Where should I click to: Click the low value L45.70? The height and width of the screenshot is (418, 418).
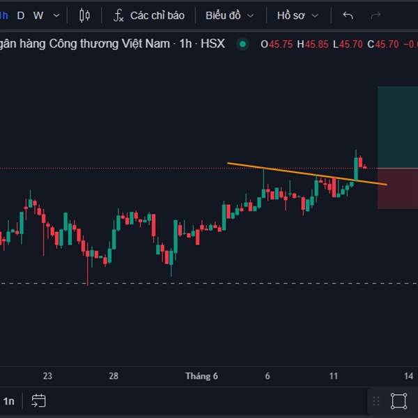(348, 45)
